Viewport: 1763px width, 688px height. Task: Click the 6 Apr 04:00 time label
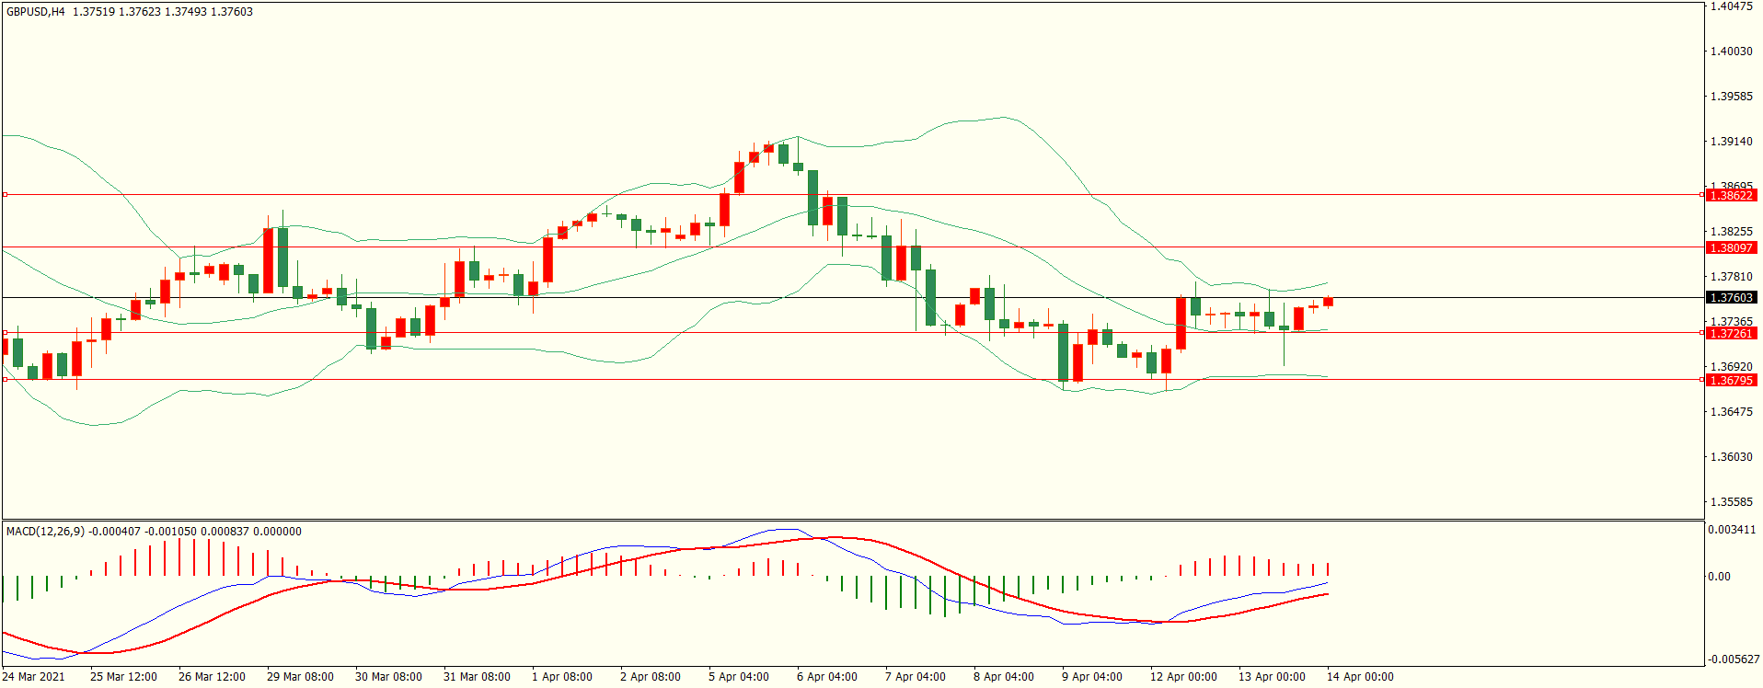(826, 677)
